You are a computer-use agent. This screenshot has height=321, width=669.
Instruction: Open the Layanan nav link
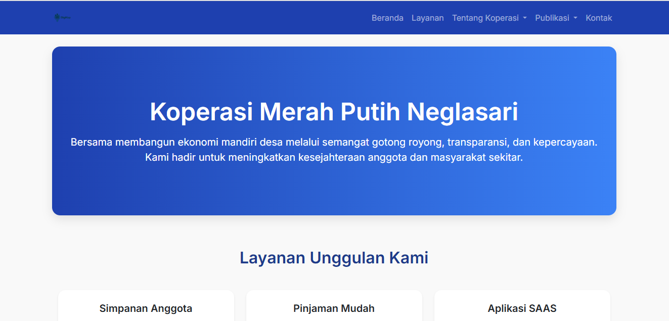coord(427,18)
